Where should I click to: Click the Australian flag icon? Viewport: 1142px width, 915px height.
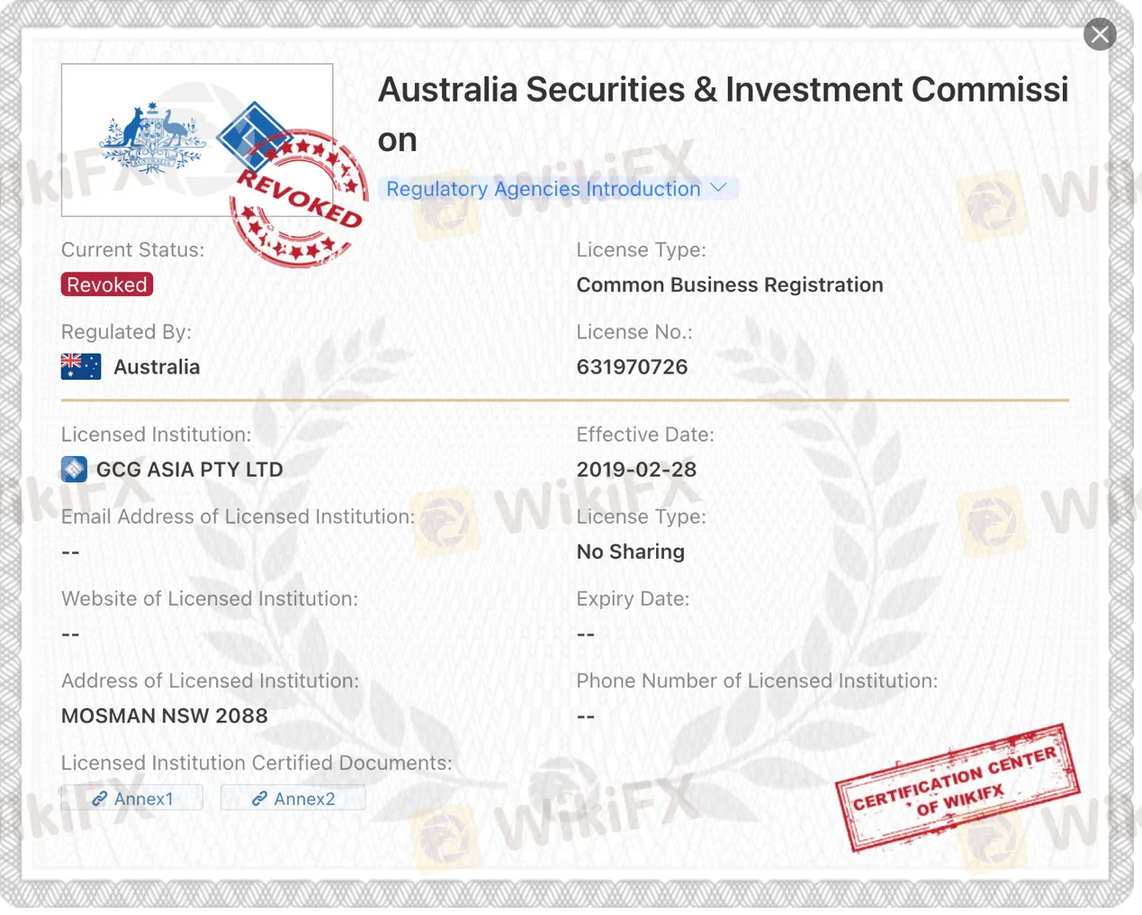81,367
